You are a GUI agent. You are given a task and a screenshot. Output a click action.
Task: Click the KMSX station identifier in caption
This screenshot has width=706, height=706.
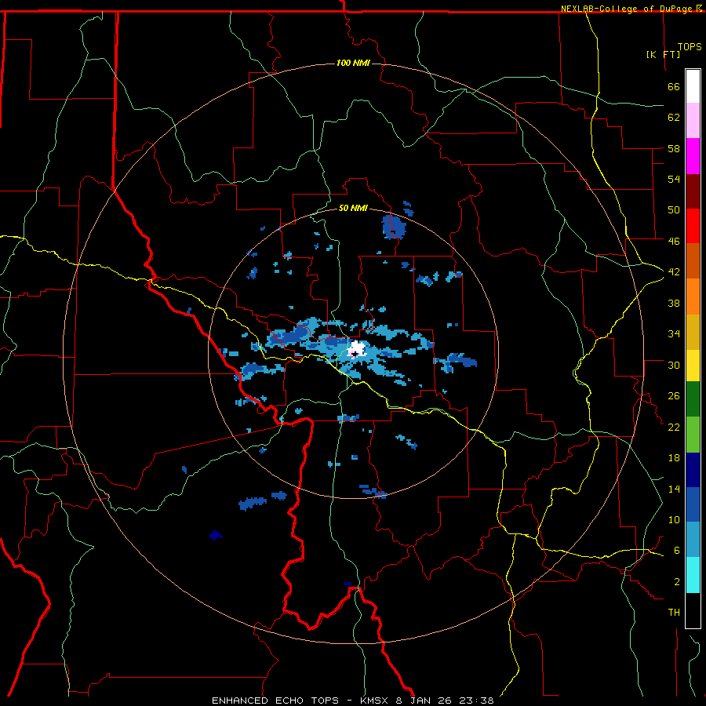(376, 701)
